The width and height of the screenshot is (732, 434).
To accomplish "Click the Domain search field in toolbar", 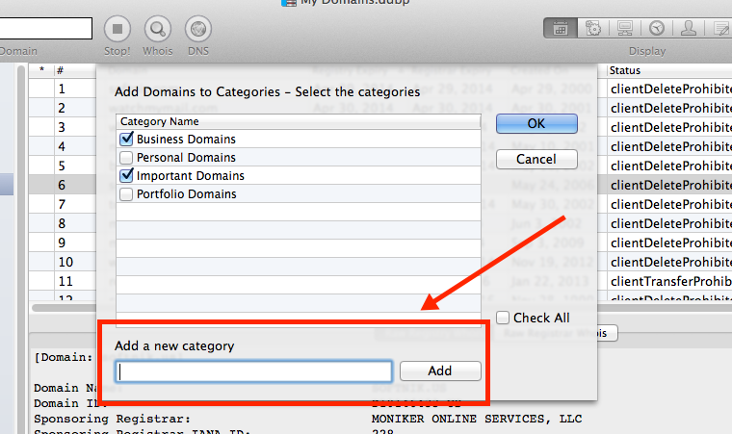I will pyautogui.click(x=46, y=29).
